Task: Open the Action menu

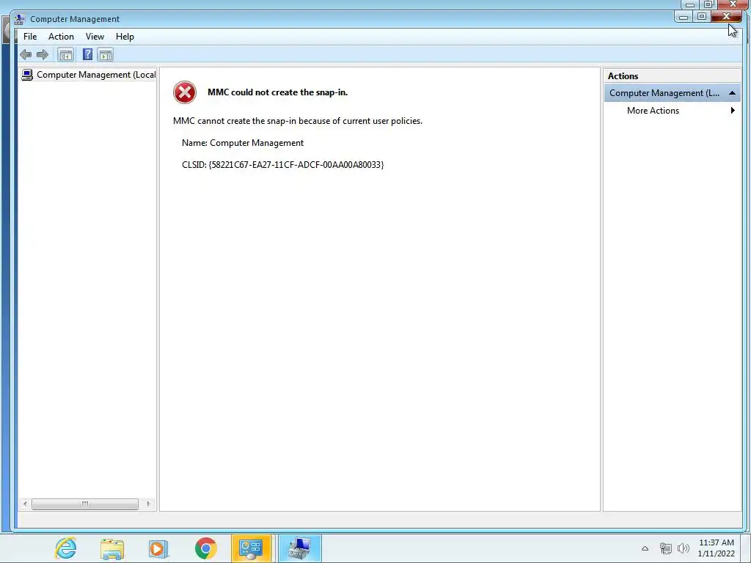Action: coord(61,37)
